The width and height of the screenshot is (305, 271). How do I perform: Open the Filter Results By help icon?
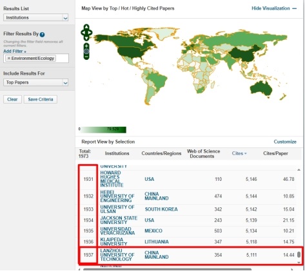point(42,34)
